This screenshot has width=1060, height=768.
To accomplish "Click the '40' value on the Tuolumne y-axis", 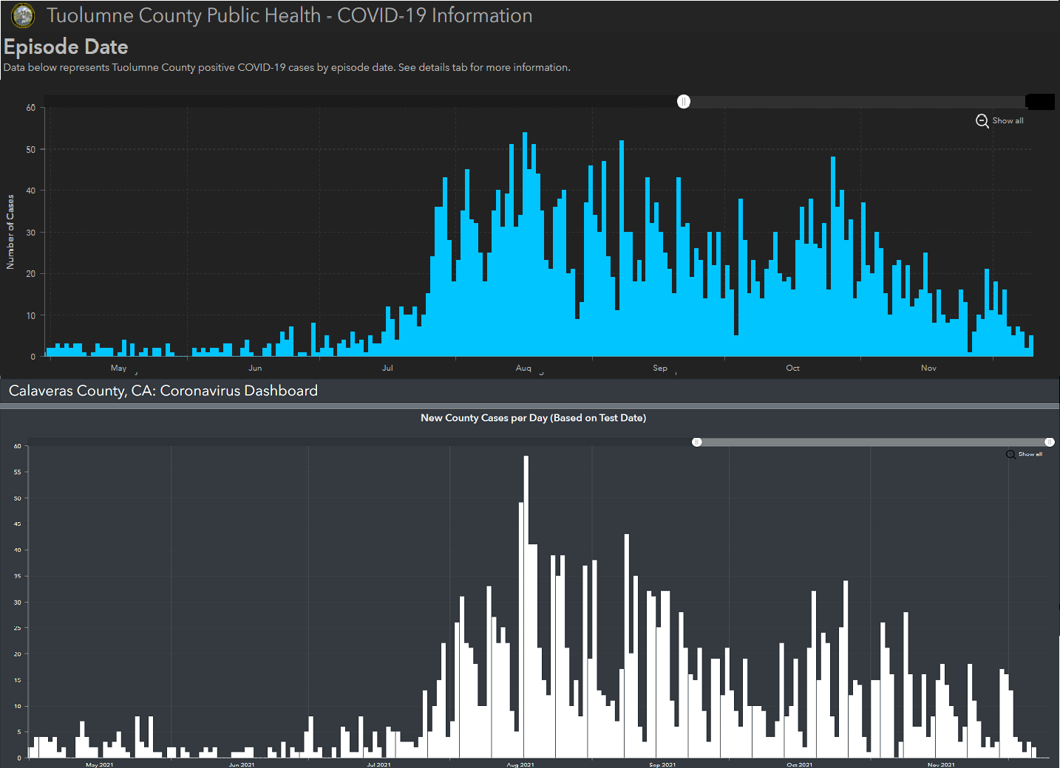I will coord(30,191).
